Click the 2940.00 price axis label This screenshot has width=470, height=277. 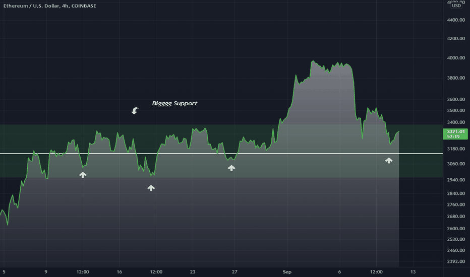tap(456, 180)
